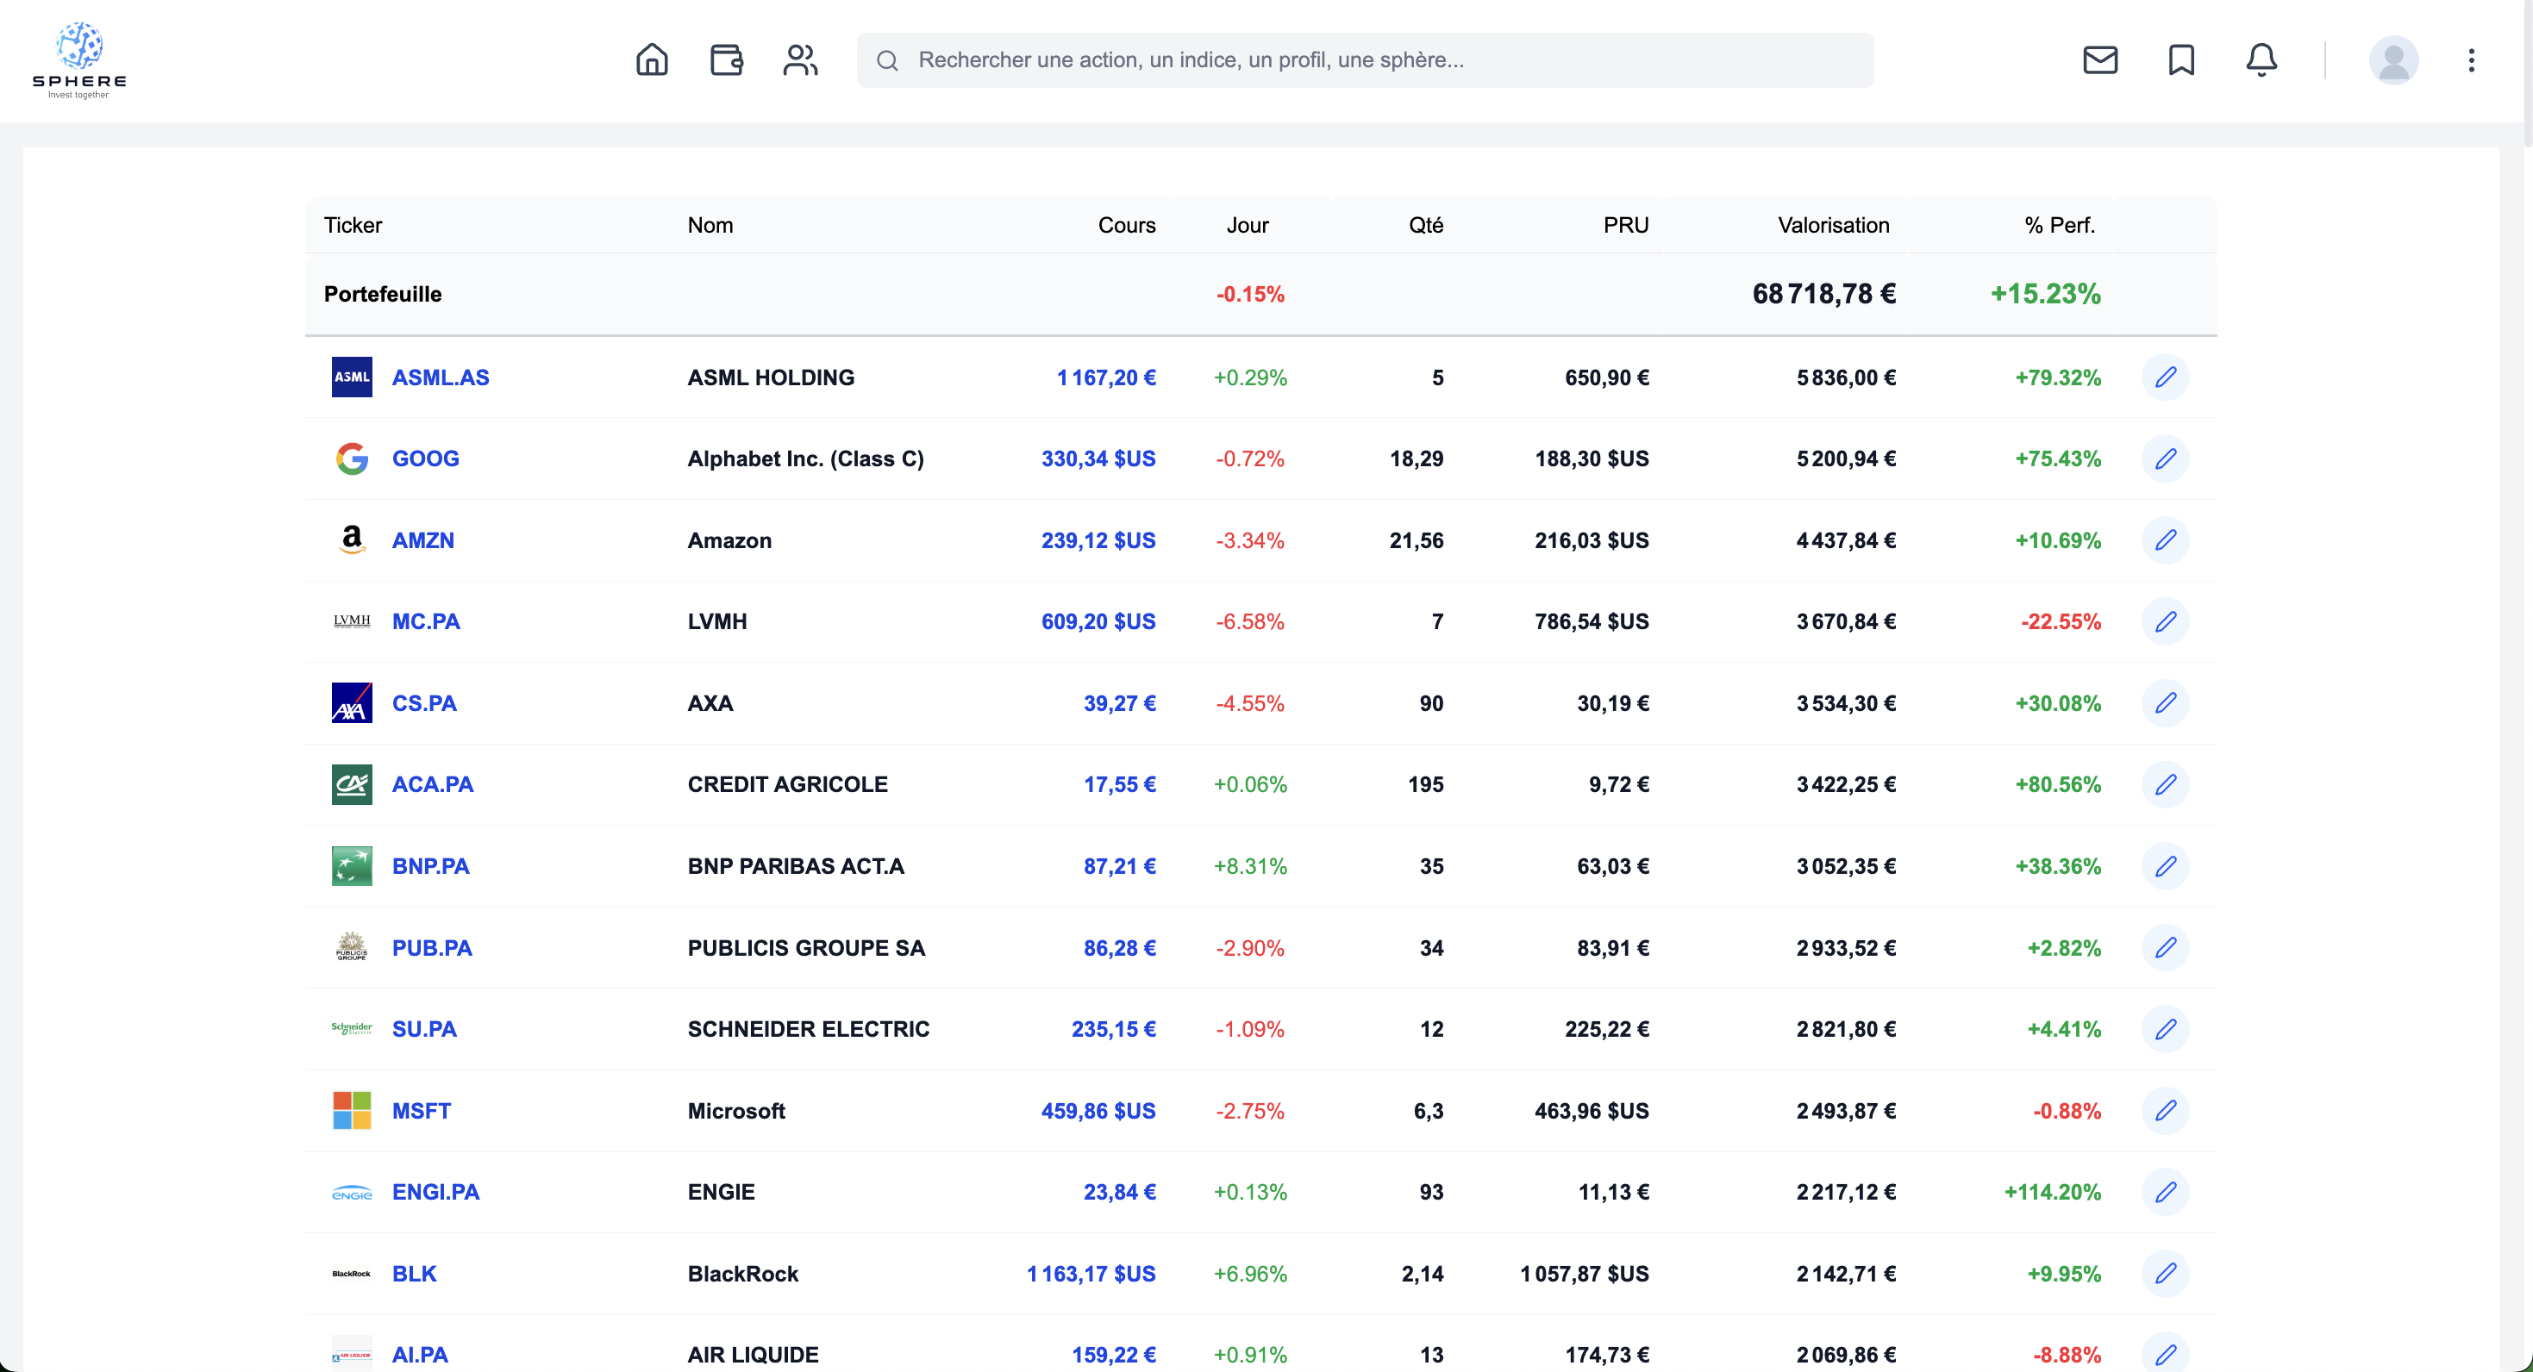Open the notifications bell
The width and height of the screenshot is (2533, 1372).
click(2261, 60)
